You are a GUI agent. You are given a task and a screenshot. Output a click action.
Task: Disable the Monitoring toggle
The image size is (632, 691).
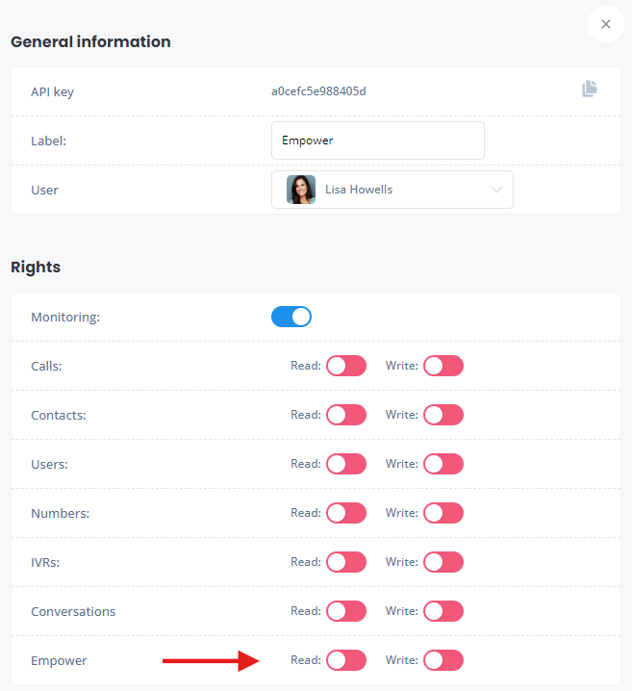291,317
